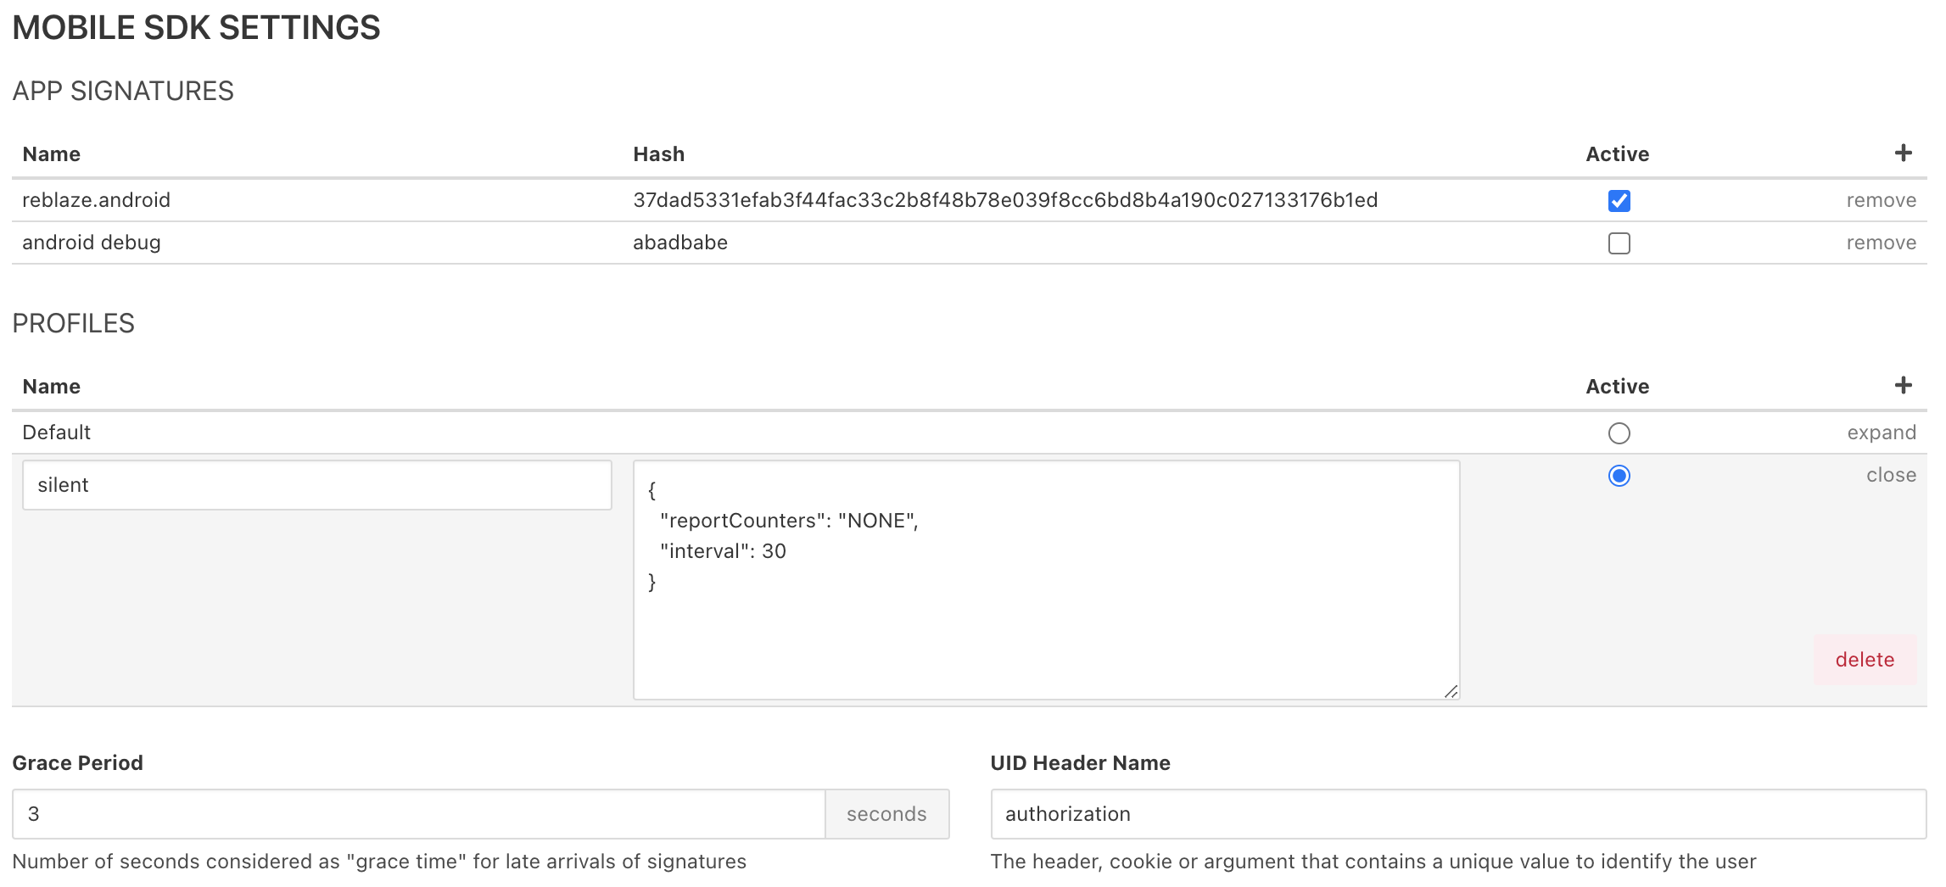Delete the silent profile

point(1864,660)
